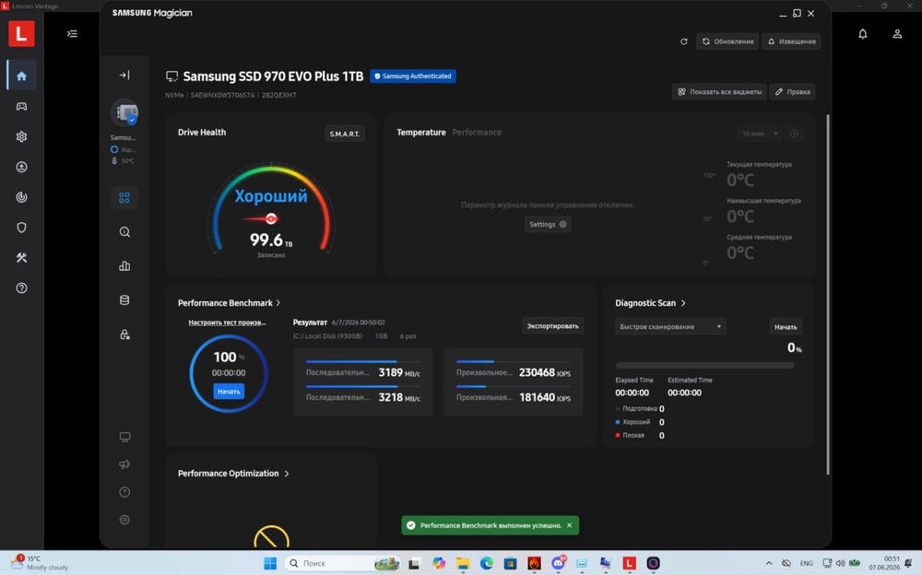The image size is (922, 575).
Task: Dismiss the Performance Benchmark success toast
Action: [569, 525]
